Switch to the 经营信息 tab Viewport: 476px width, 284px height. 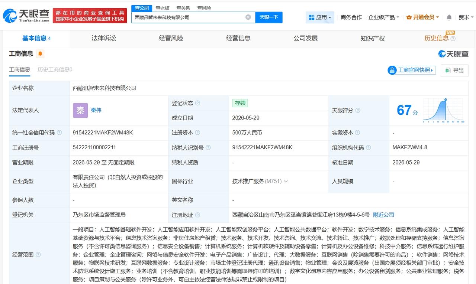[x=238, y=38]
